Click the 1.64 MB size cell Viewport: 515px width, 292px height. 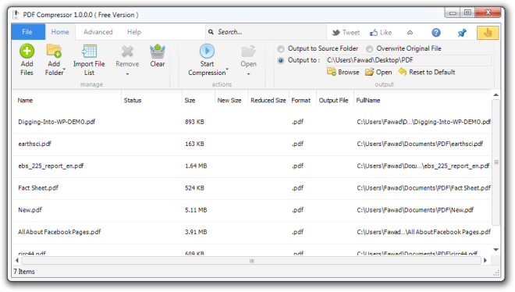tap(196, 166)
